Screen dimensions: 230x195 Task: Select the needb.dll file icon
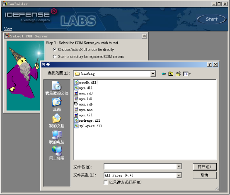point(76,82)
